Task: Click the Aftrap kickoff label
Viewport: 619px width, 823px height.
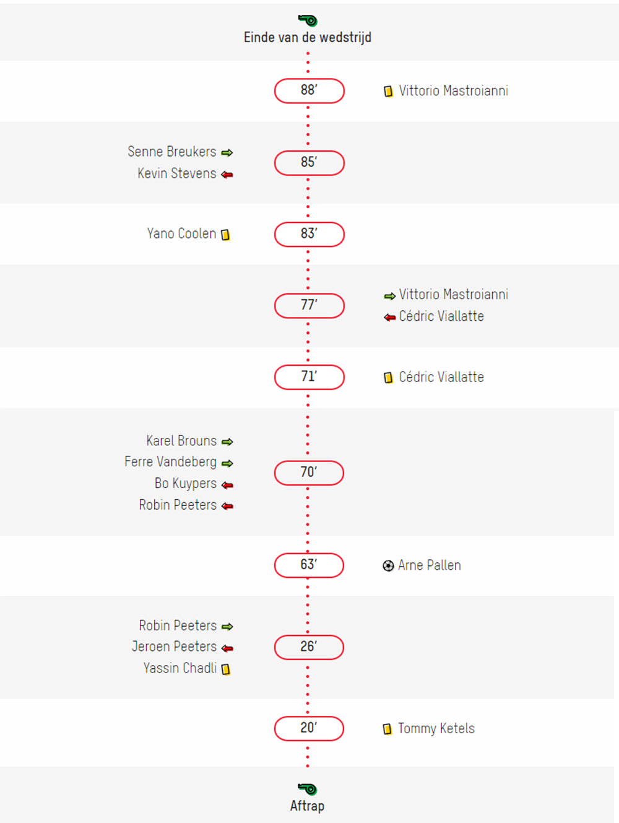Action: pyautogui.click(x=307, y=806)
